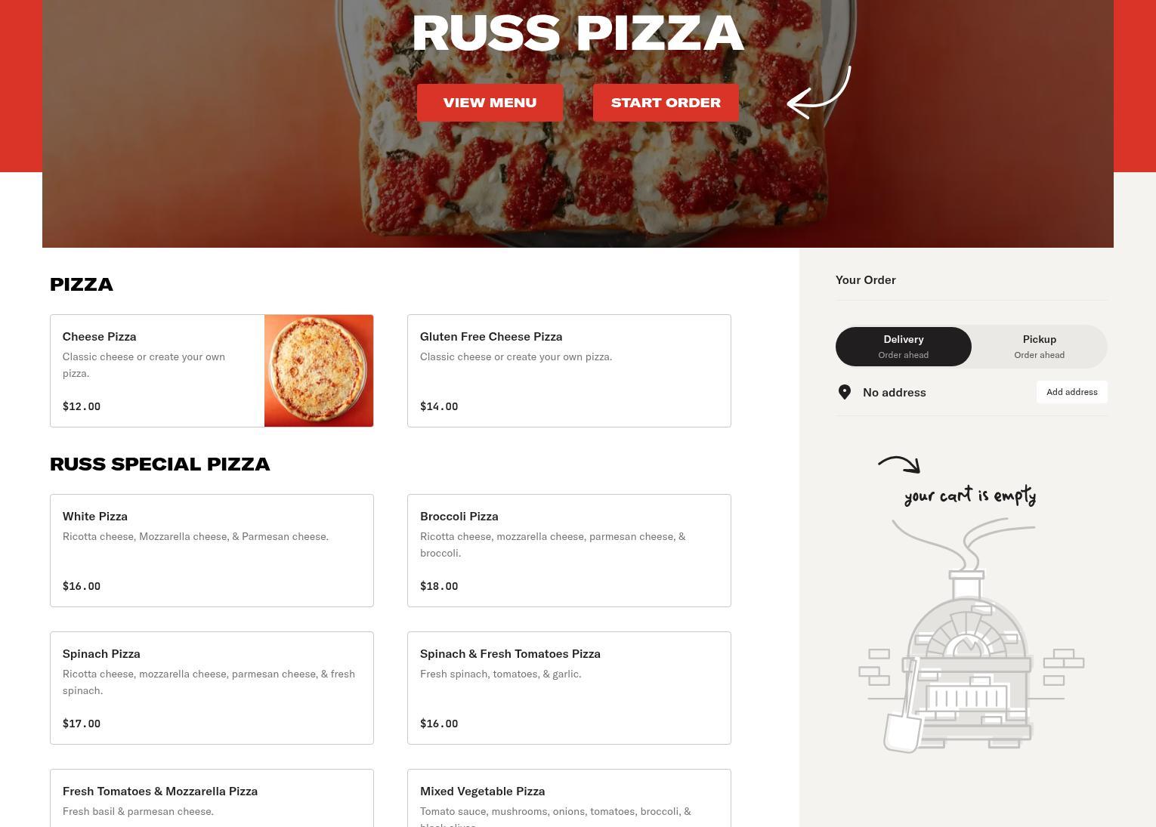1156x827 pixels.
Task: Open the Mixed Vegetable Pizza item
Action: [x=569, y=798]
